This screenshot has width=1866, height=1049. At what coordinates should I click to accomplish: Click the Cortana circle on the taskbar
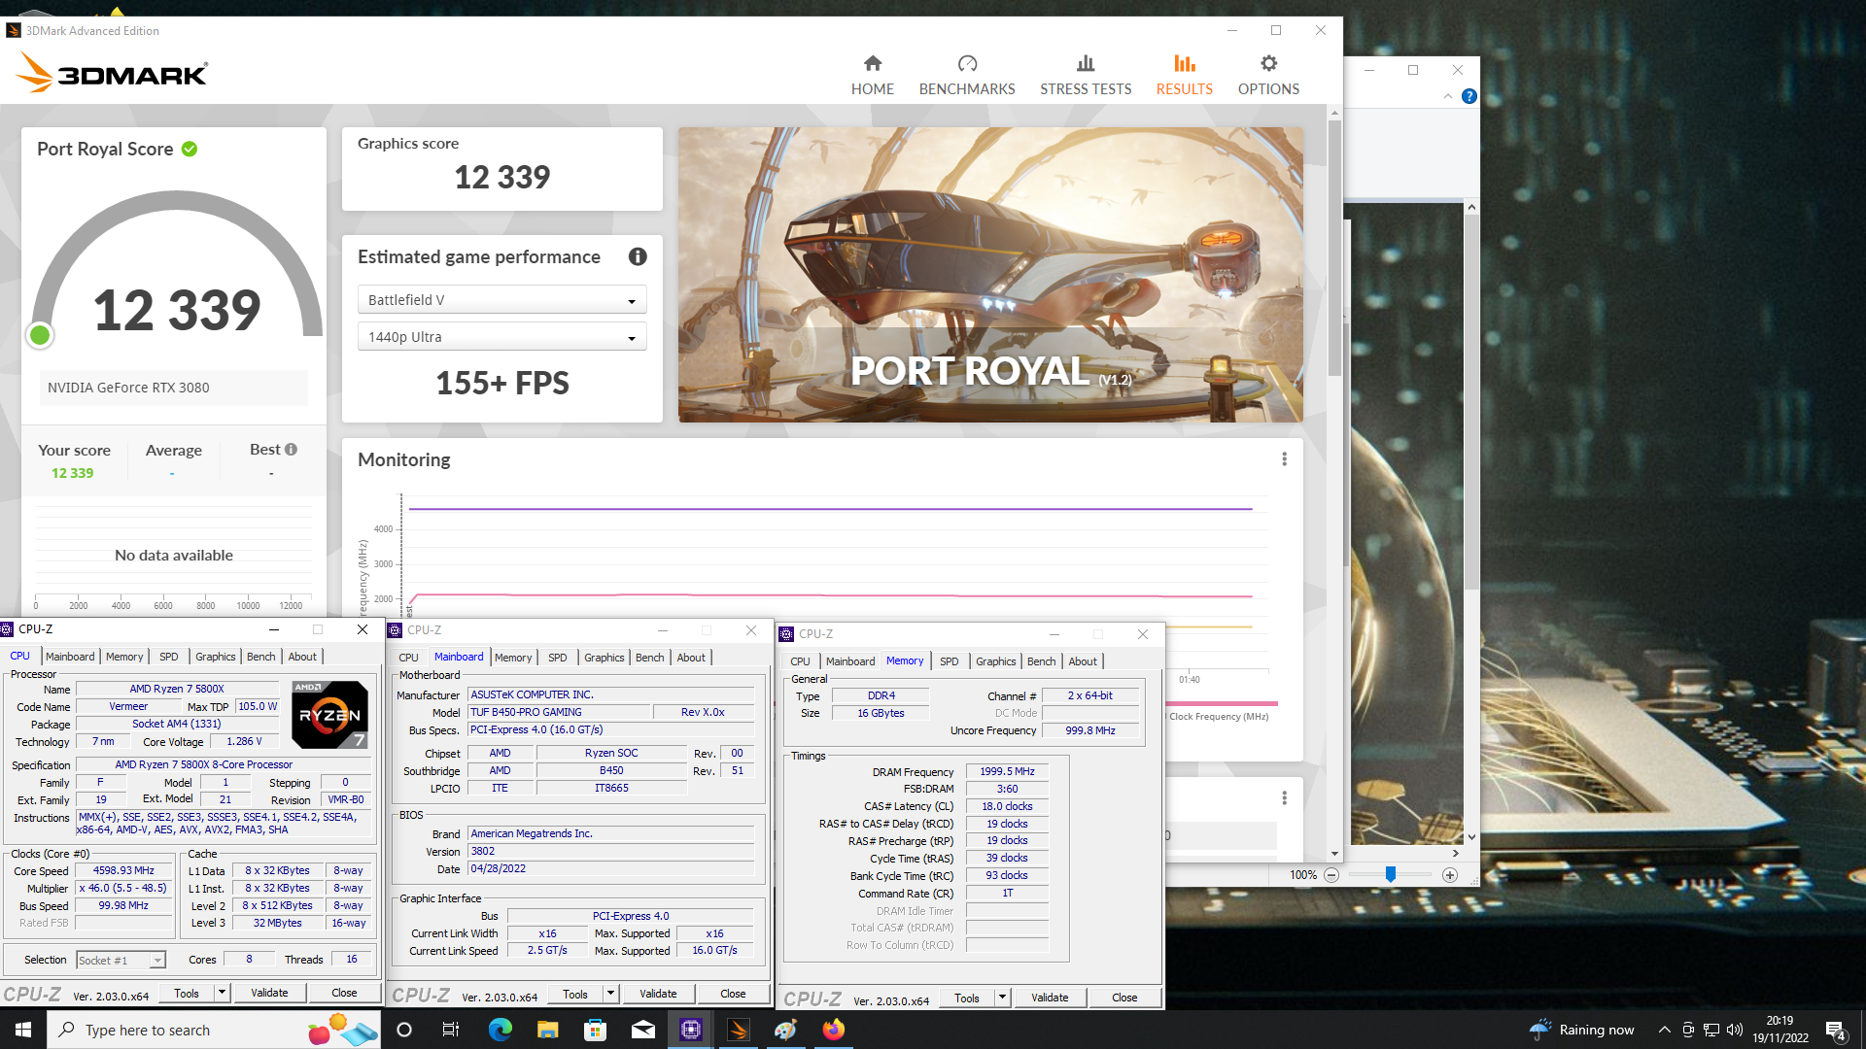point(404,1030)
